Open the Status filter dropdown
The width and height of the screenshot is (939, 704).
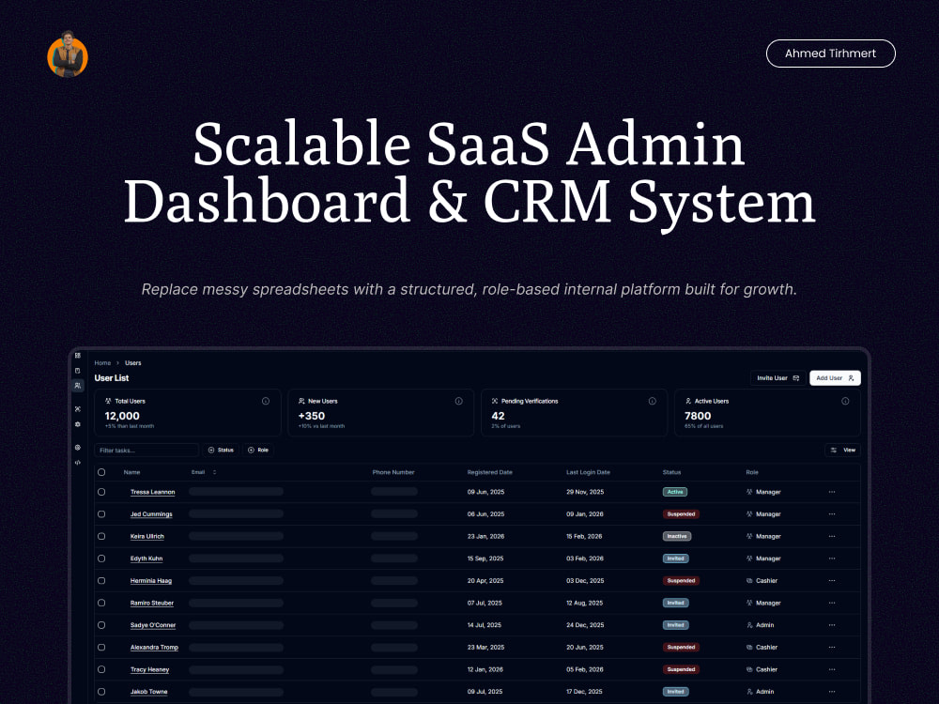[221, 451]
